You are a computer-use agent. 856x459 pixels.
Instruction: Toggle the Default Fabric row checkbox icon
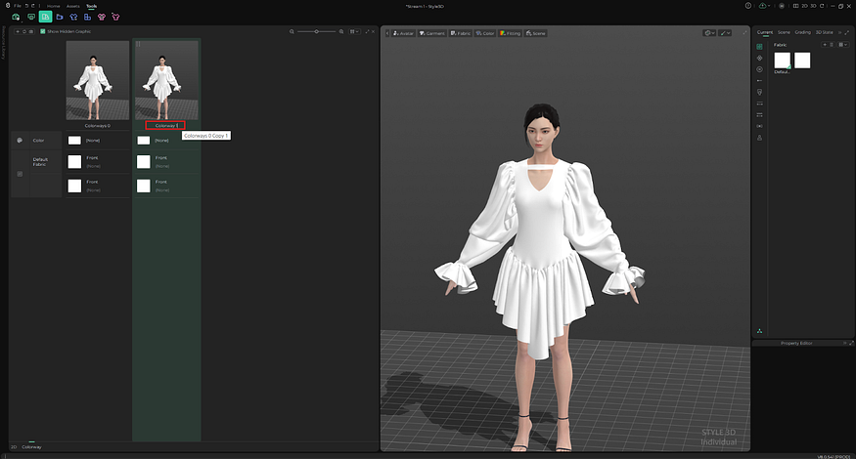(x=21, y=174)
